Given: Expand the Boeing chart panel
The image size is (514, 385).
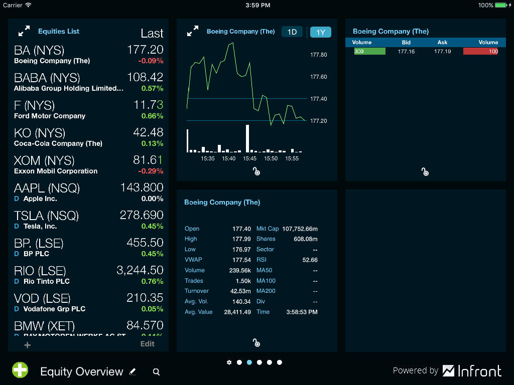Looking at the screenshot, I should tap(193, 31).
